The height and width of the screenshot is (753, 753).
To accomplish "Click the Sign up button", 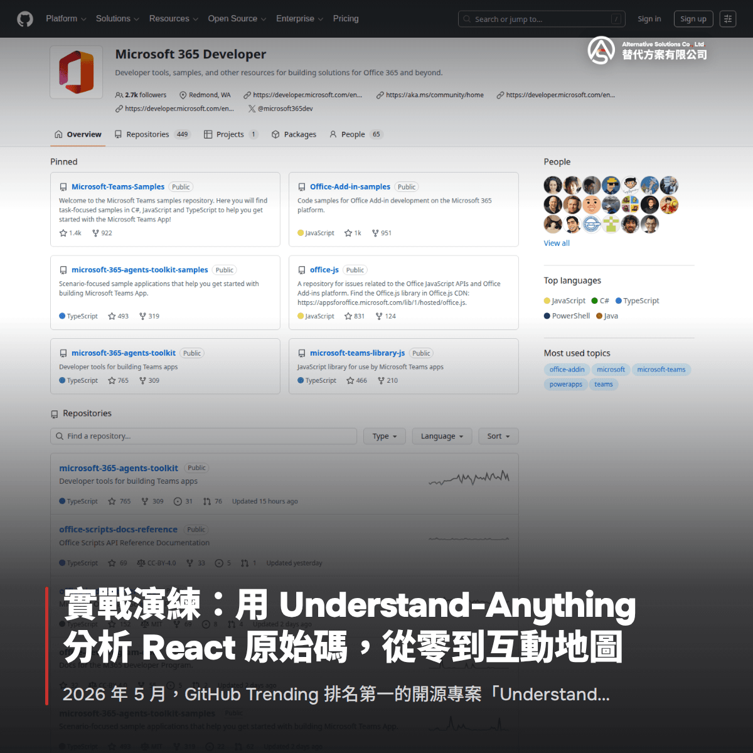I will click(693, 19).
